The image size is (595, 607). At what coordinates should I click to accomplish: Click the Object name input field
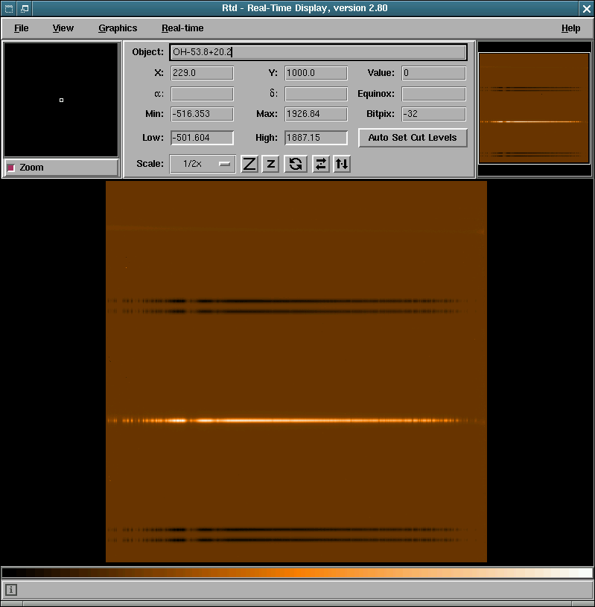point(318,53)
